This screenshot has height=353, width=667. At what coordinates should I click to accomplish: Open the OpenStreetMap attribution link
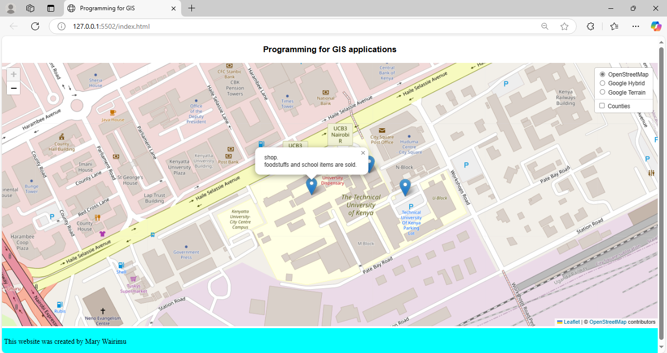coord(607,322)
